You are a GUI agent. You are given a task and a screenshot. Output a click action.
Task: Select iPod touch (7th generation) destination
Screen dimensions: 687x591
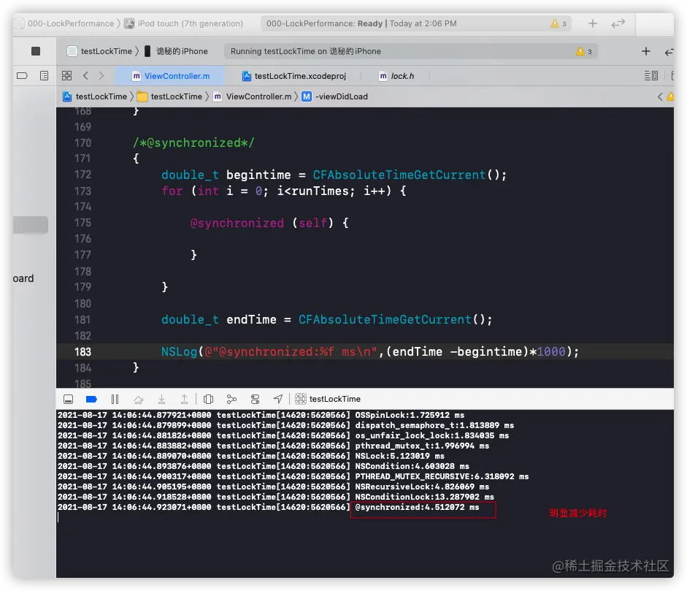184,23
